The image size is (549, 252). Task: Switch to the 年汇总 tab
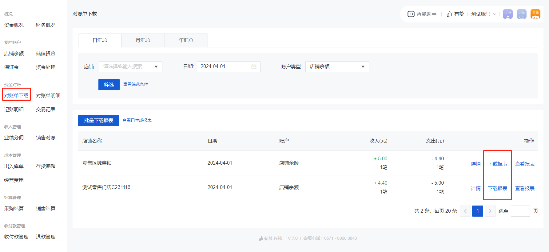point(186,40)
